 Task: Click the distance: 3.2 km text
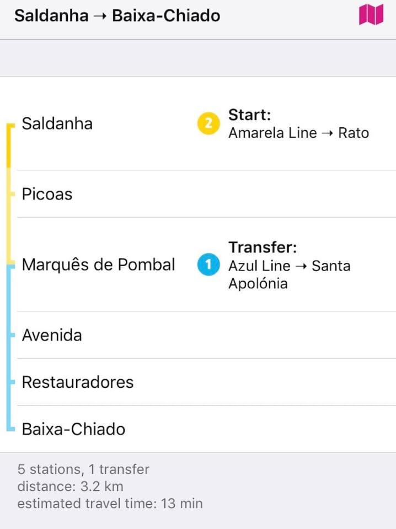coord(70,487)
